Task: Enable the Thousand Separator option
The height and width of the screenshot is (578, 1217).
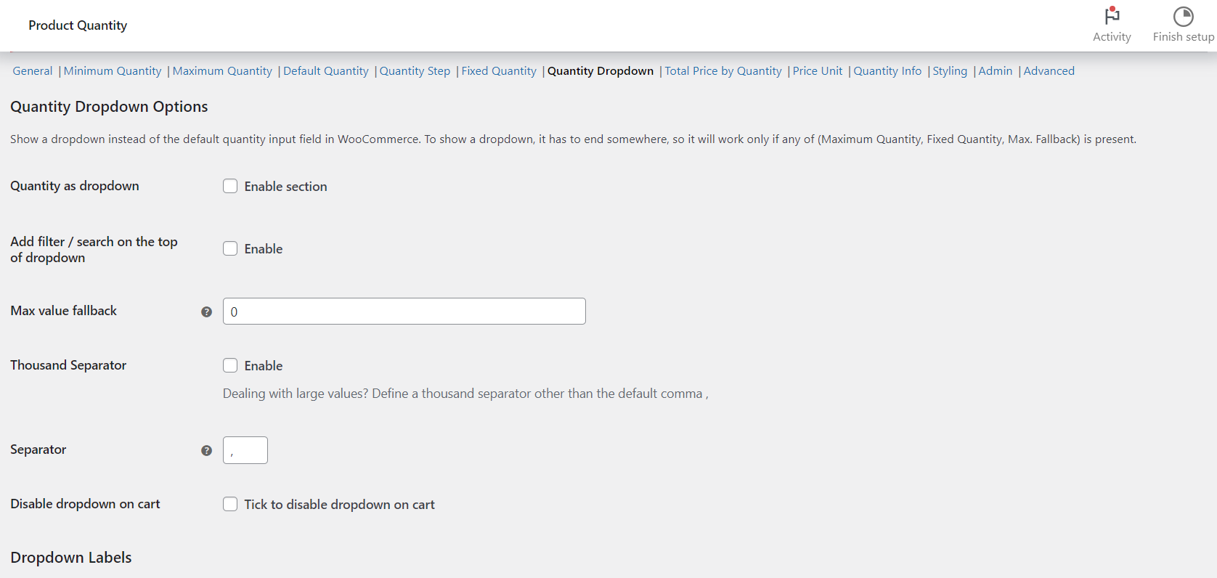Action: coord(230,365)
